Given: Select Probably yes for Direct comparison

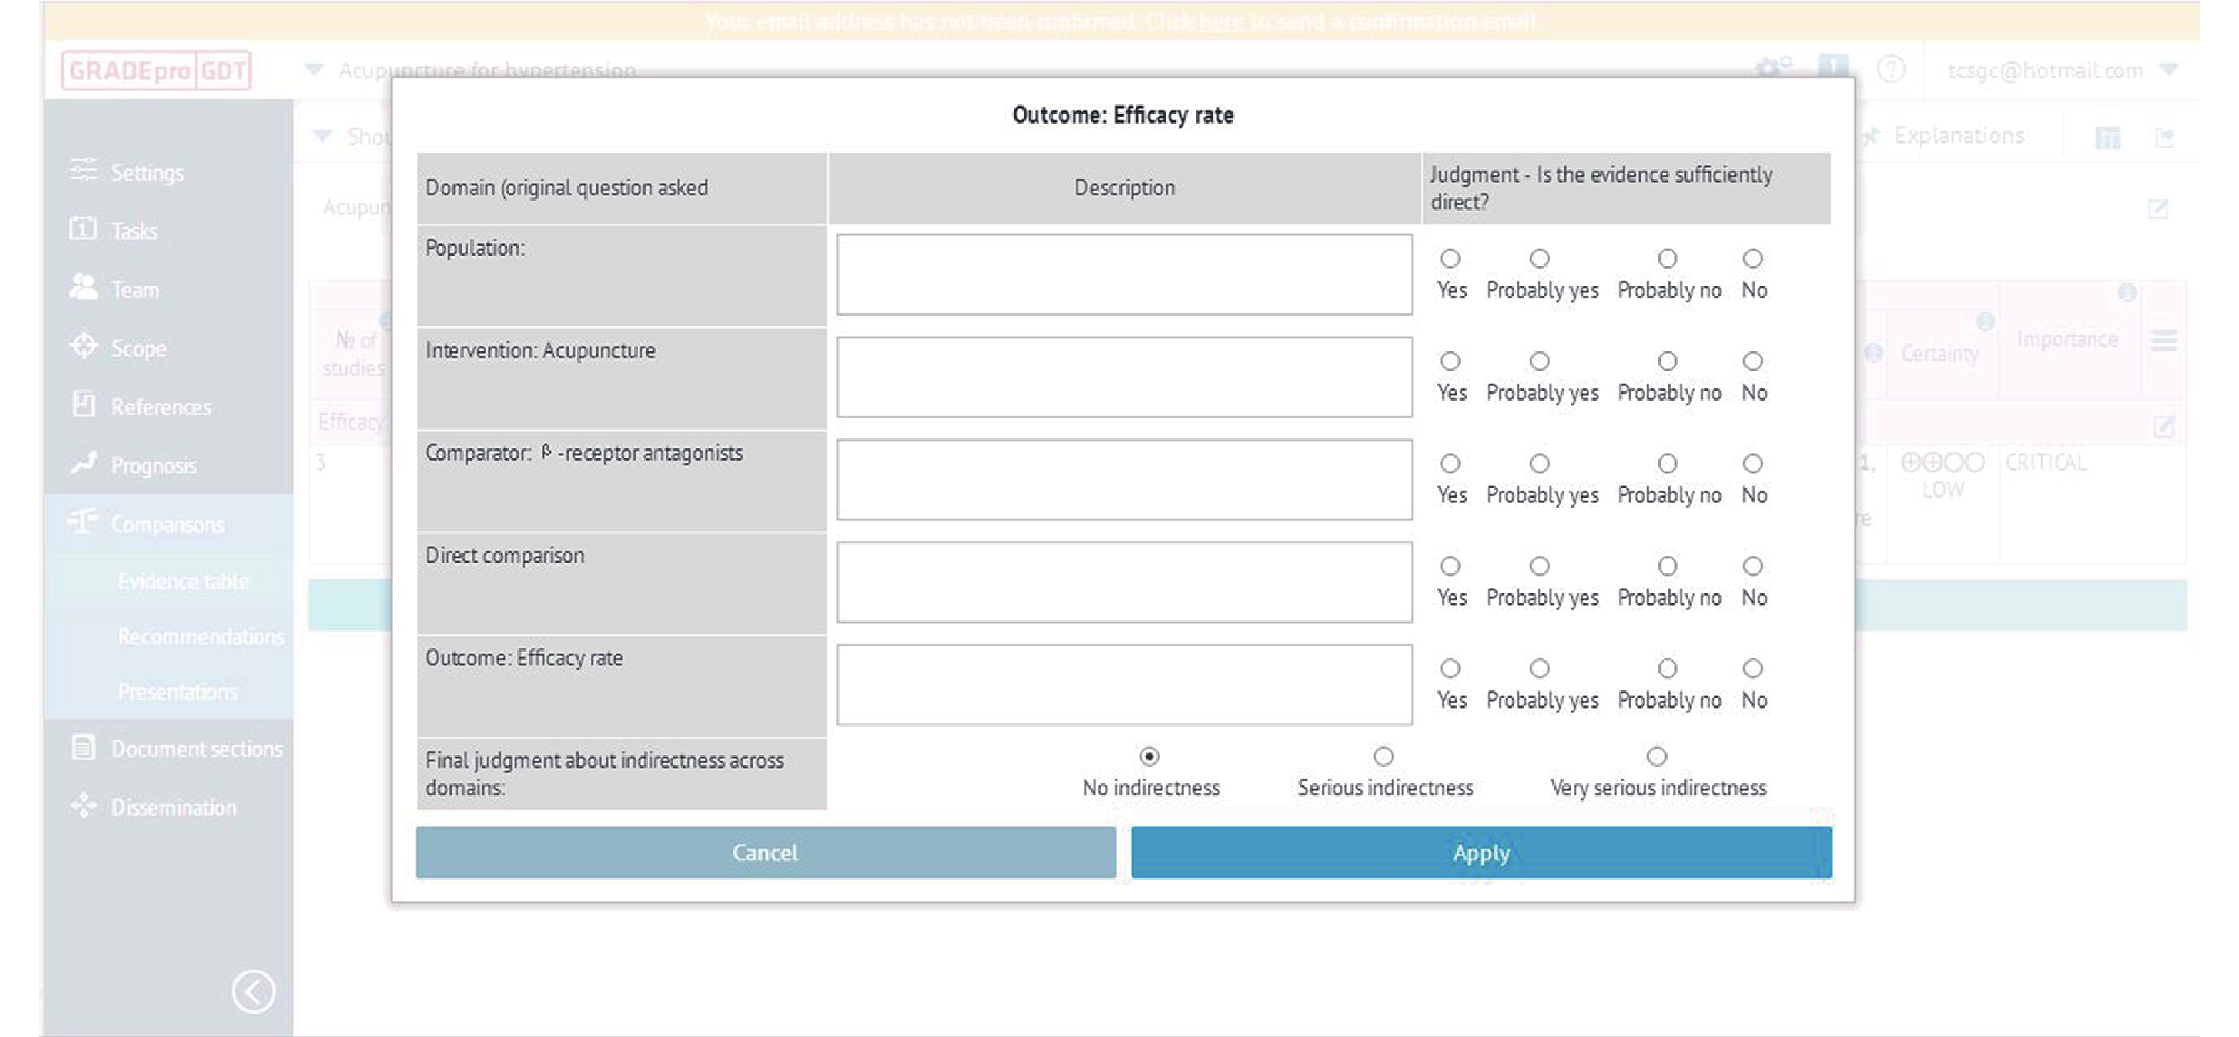Looking at the screenshot, I should [1539, 566].
